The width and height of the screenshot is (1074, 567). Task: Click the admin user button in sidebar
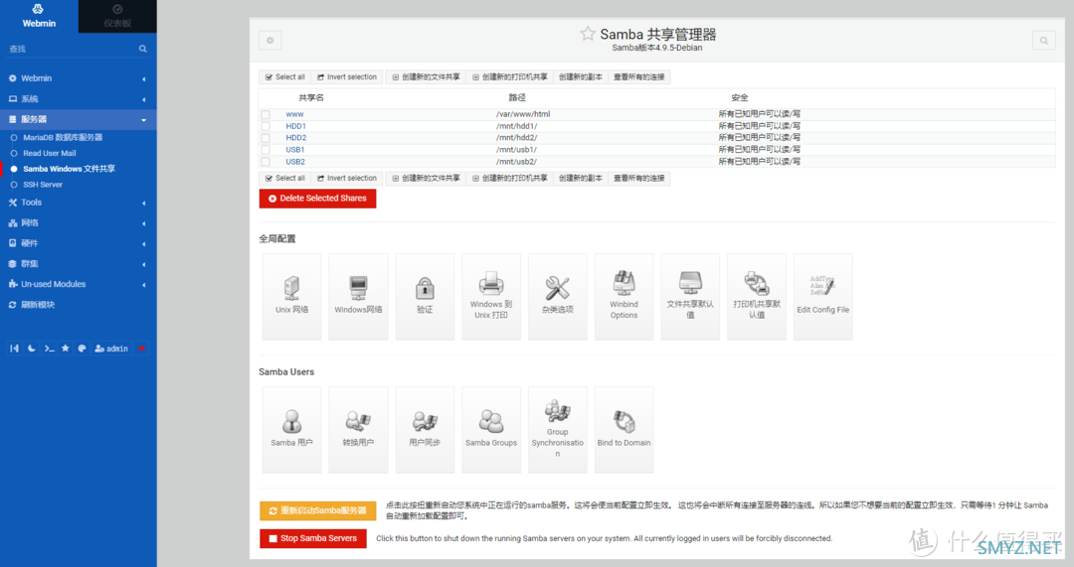click(111, 349)
